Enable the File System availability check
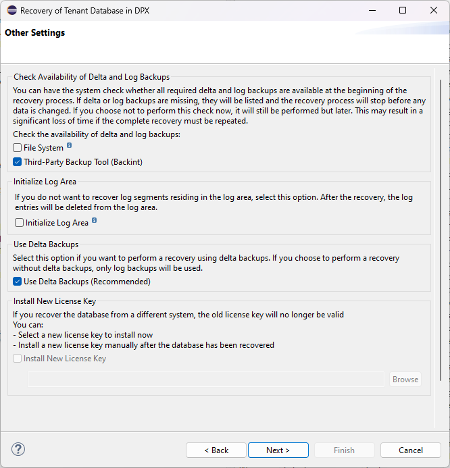450x468 pixels. click(x=18, y=148)
